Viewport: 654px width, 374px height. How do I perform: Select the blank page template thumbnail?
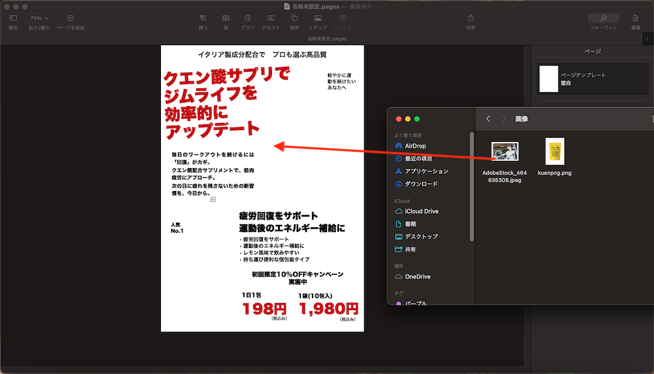pos(549,79)
